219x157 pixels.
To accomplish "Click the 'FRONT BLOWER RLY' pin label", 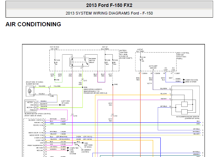I will point(36,145).
